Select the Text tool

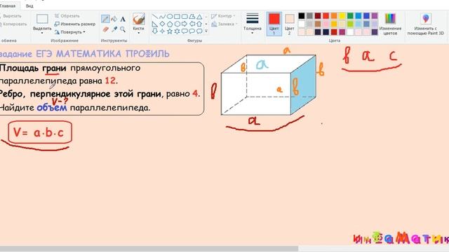(x=123, y=20)
